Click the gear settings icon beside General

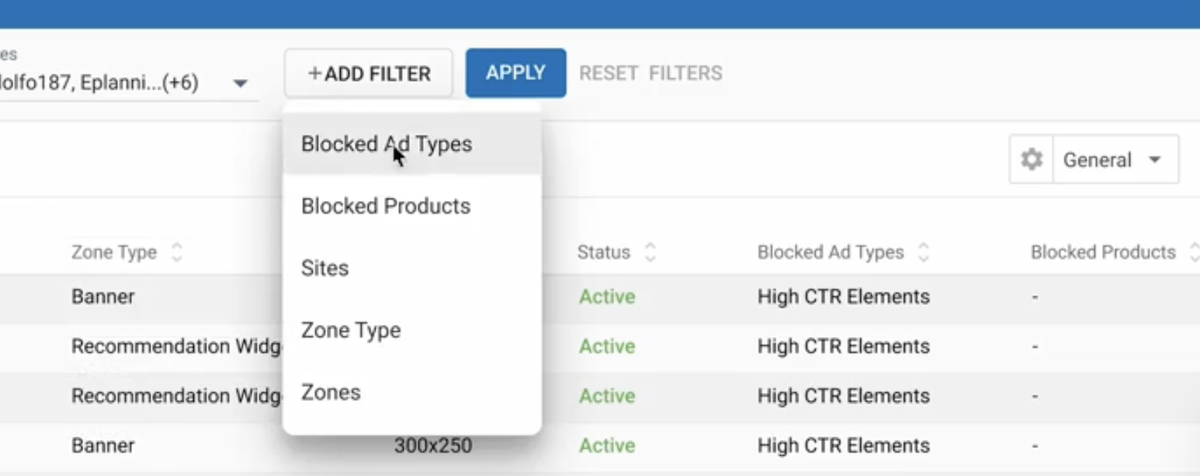click(x=1032, y=160)
